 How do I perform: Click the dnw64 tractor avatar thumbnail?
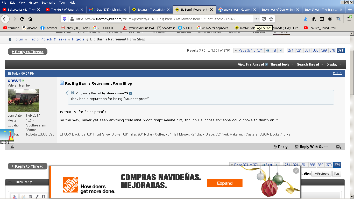tap(23, 101)
